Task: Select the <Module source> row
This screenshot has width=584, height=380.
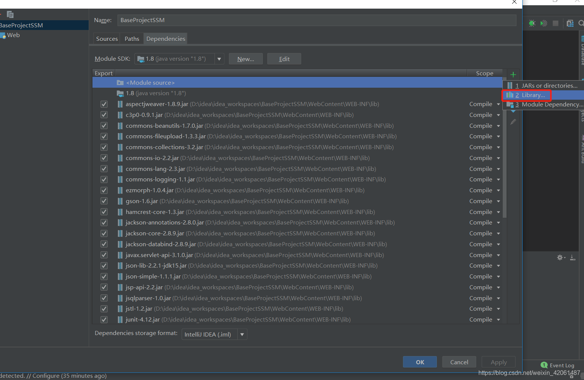Action: point(297,82)
